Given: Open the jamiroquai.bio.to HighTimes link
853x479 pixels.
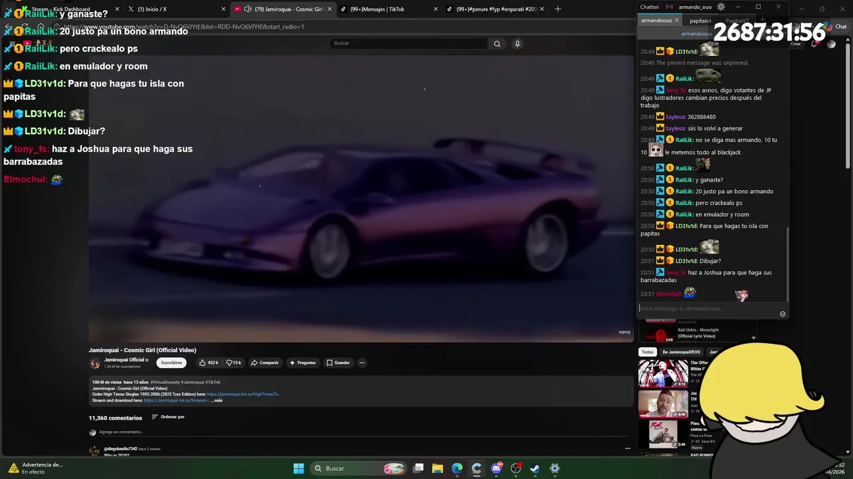Looking at the screenshot, I should 243,394.
